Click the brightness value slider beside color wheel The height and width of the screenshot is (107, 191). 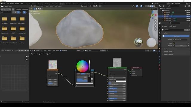click(x=90, y=66)
